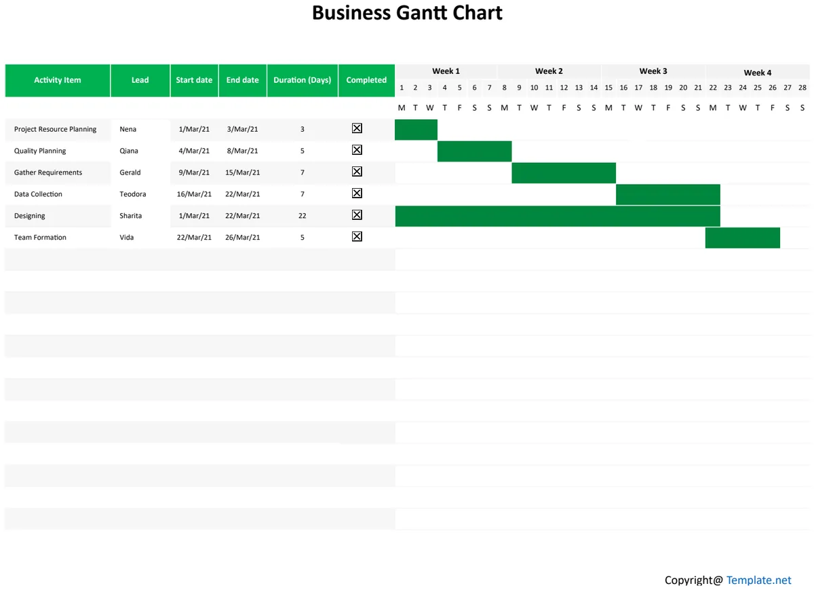The width and height of the screenshot is (814, 590).
Task: Click the Team Formation Gantt bar
Action: click(743, 238)
